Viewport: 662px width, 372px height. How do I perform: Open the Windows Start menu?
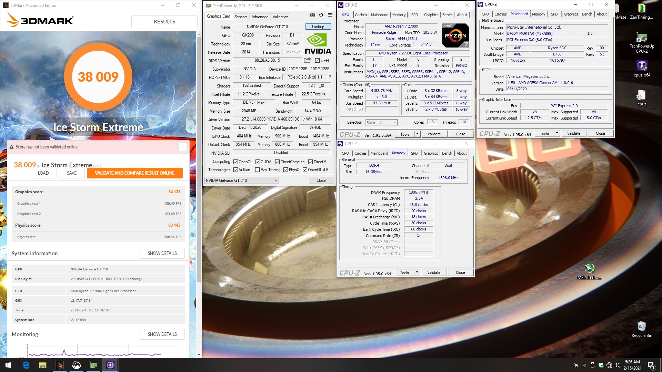click(x=8, y=365)
